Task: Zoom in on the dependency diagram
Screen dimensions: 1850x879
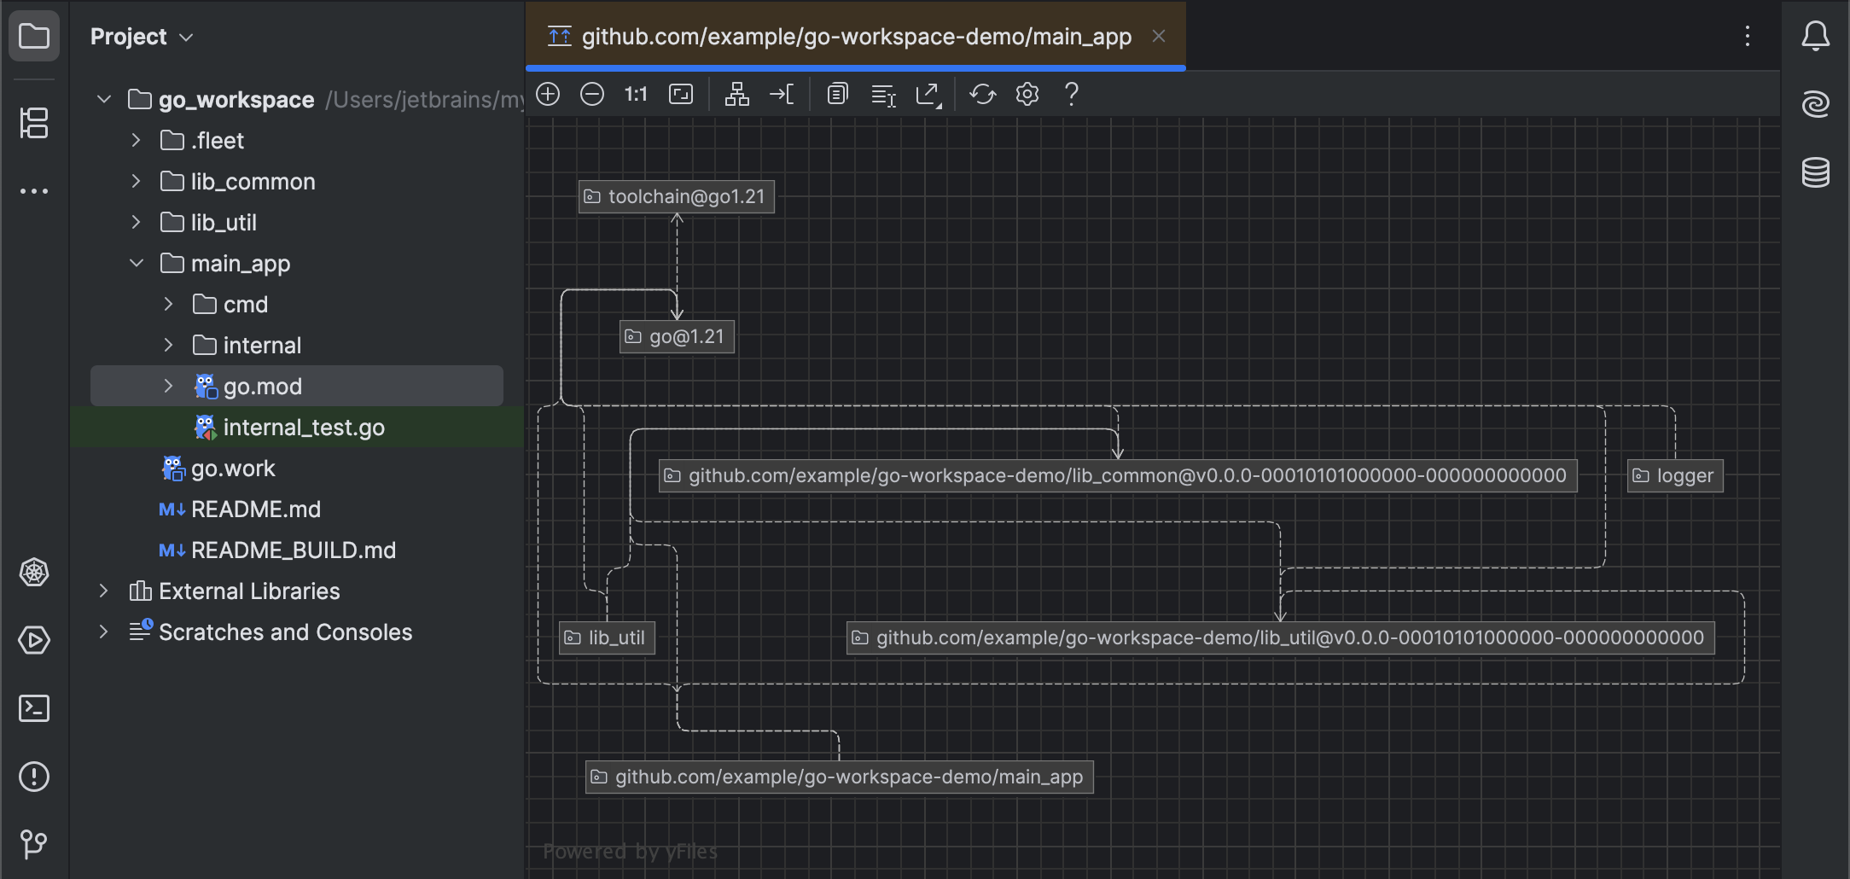Action: pyautogui.click(x=548, y=94)
